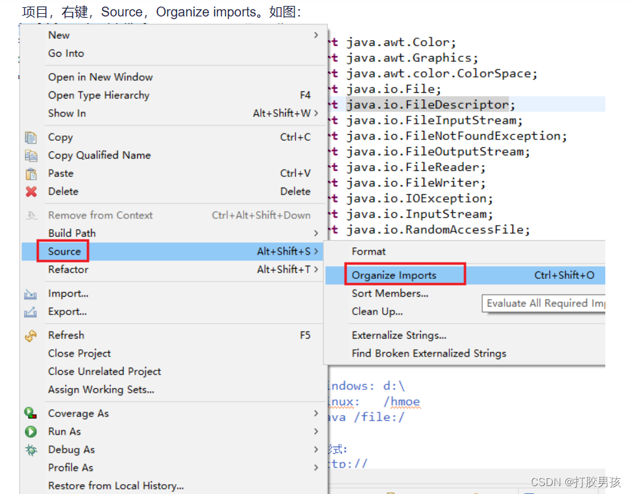Choose Paste from the context menu

pyautogui.click(x=173, y=174)
